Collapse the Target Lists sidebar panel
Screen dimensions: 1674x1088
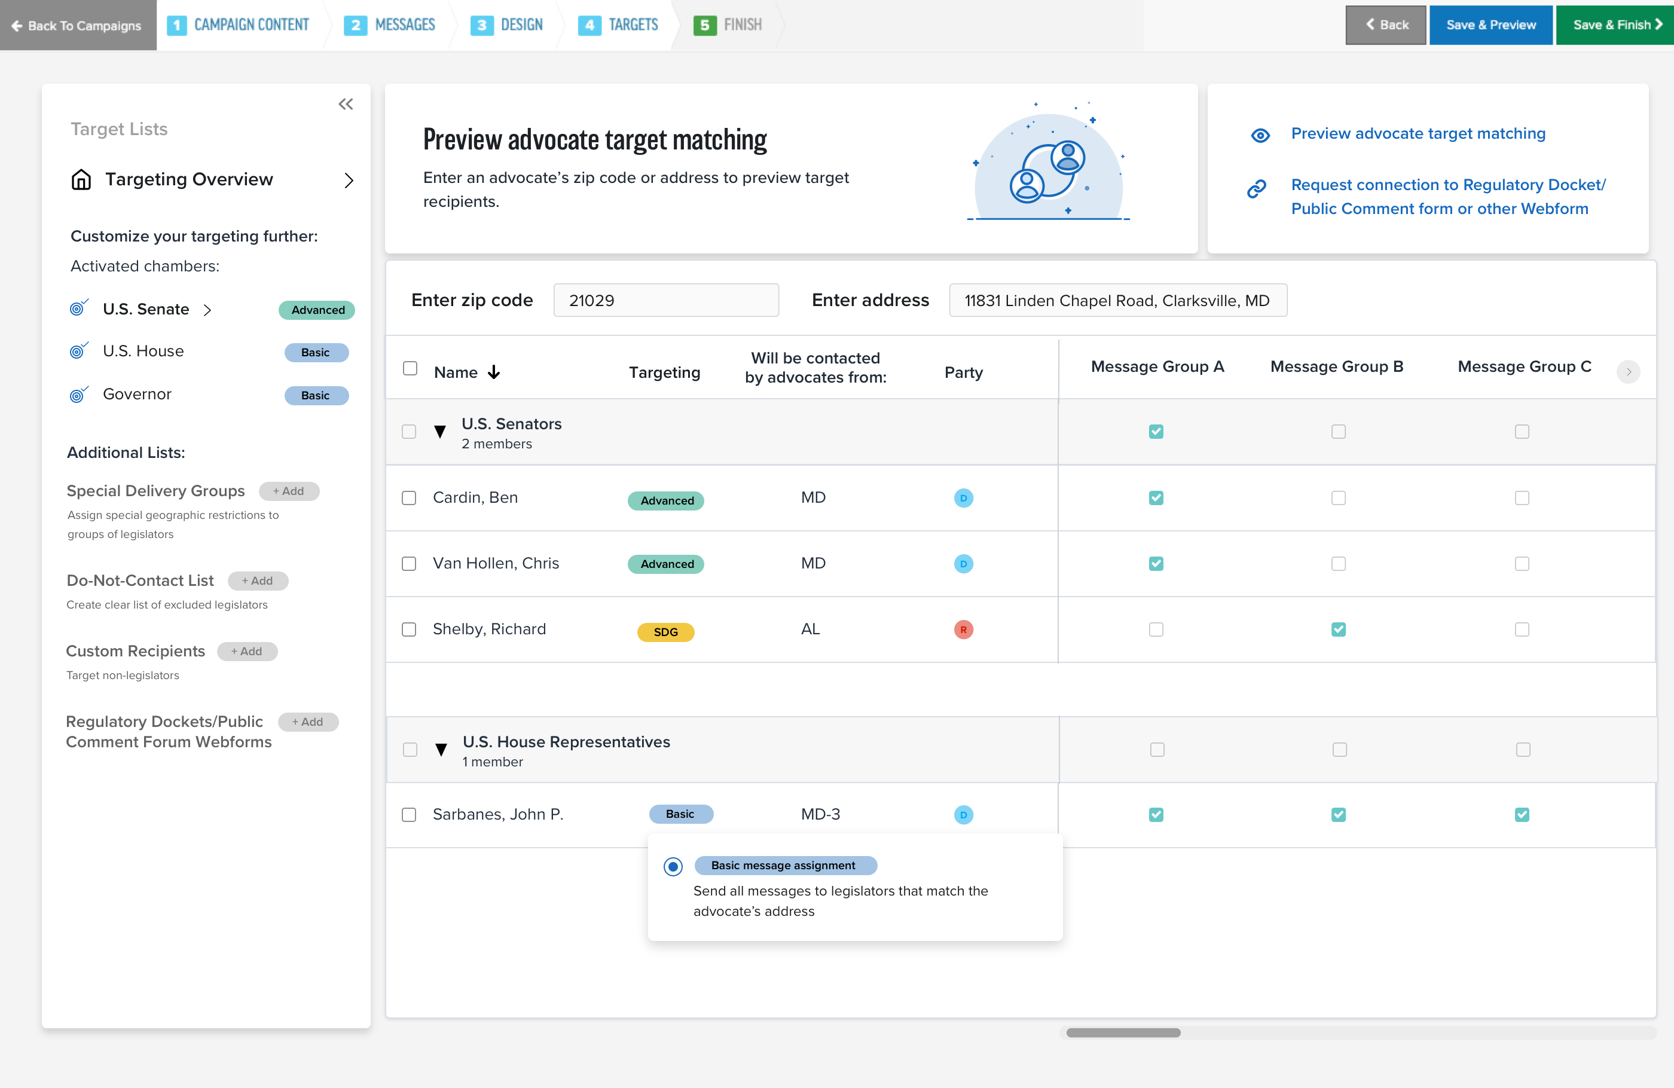[346, 104]
